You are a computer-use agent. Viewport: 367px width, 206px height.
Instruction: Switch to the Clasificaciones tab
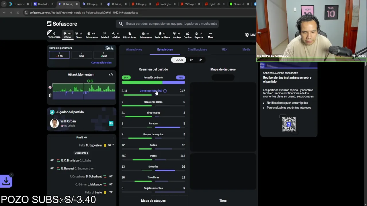(197, 49)
